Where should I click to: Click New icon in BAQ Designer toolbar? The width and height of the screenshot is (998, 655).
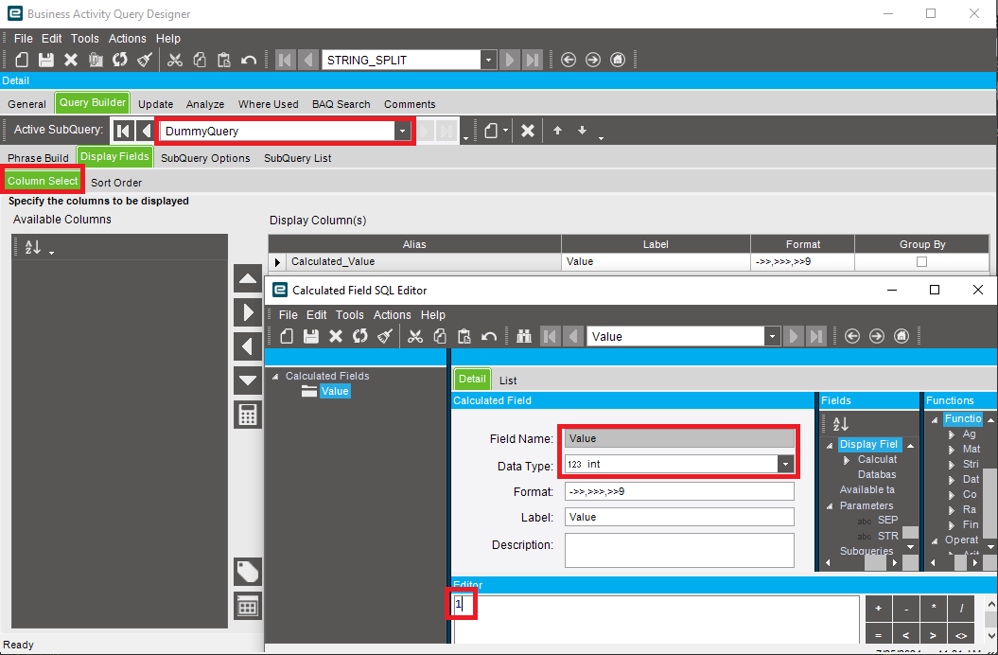pos(22,60)
